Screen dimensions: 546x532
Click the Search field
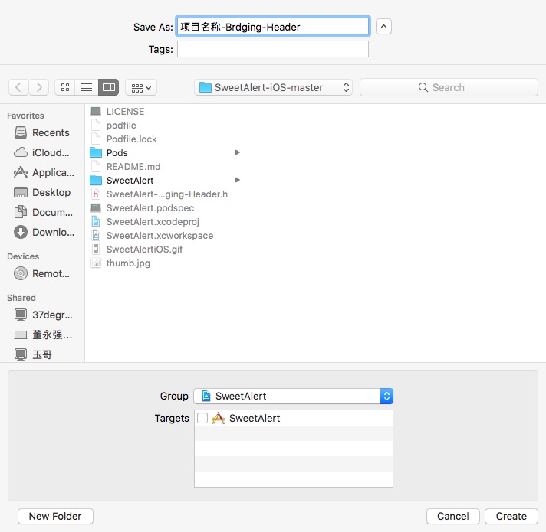(449, 87)
